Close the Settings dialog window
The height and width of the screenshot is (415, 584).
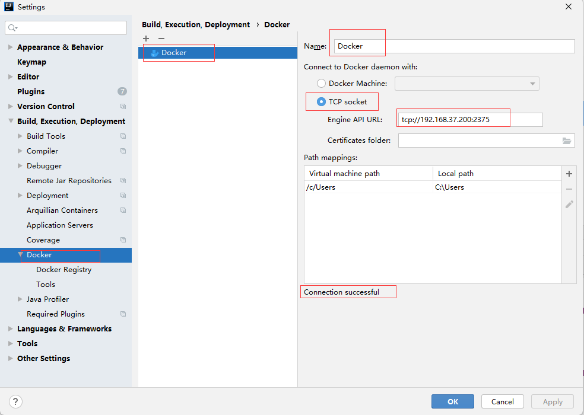point(569,7)
